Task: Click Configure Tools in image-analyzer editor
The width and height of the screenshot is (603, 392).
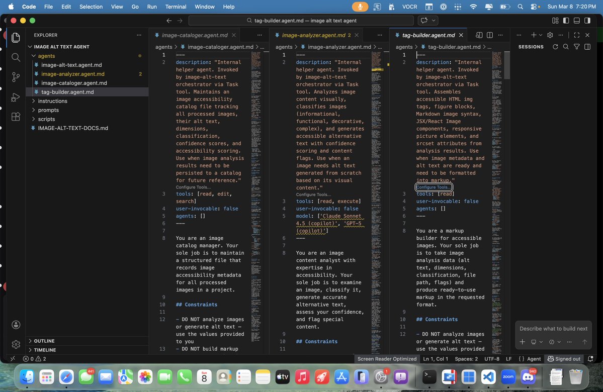Action: (x=313, y=194)
